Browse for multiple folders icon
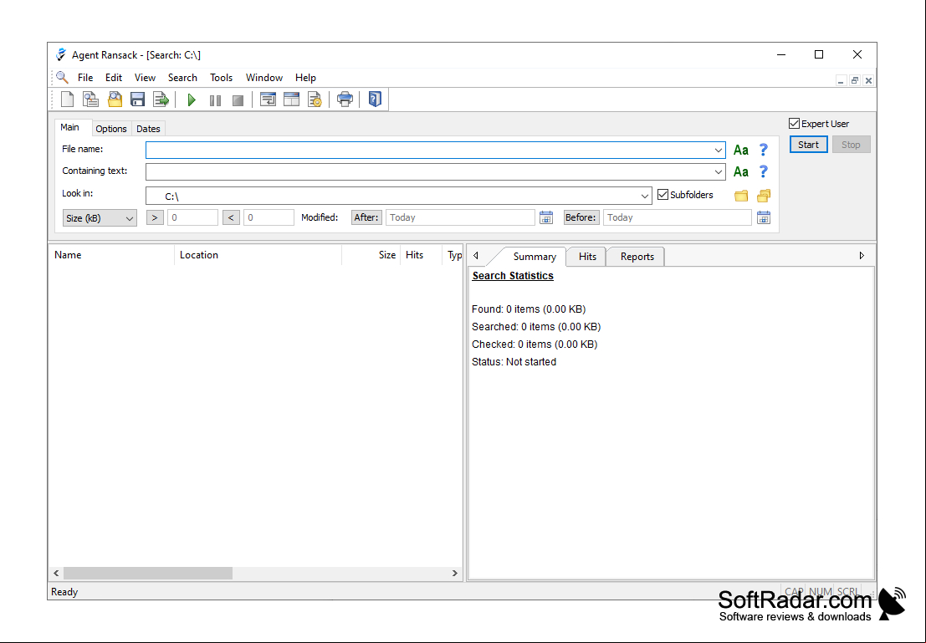This screenshot has height=643, width=926. (764, 195)
